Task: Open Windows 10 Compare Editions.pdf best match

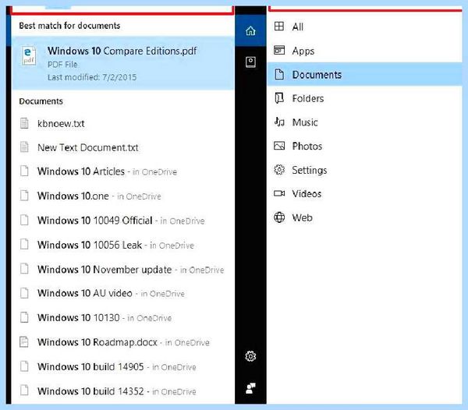Action: coord(123,63)
